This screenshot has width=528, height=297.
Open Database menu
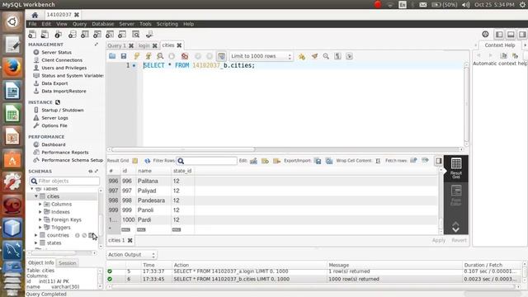pos(102,24)
